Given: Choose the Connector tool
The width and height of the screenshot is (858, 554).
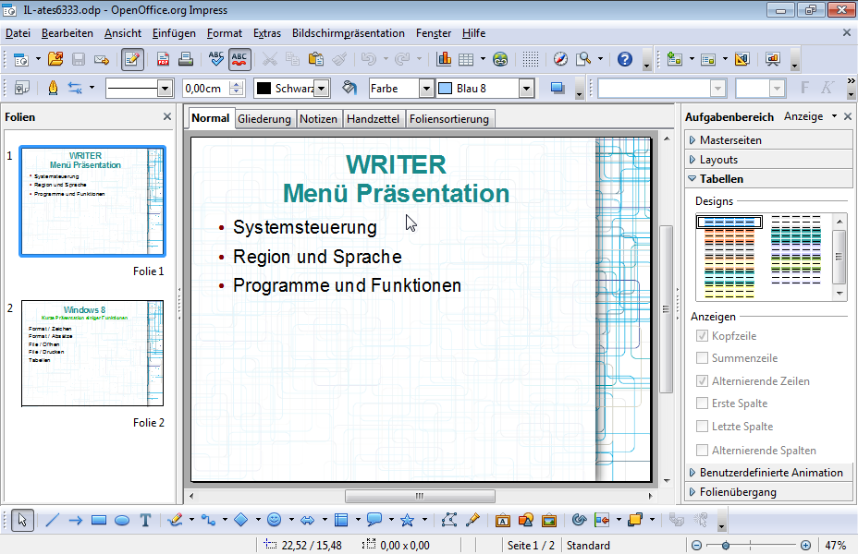Looking at the screenshot, I should click(208, 520).
